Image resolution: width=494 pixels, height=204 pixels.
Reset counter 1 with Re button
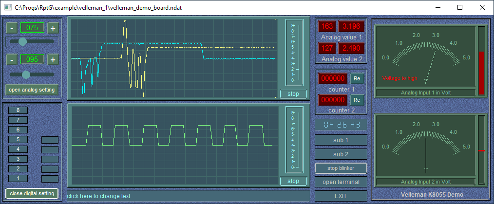356,78
